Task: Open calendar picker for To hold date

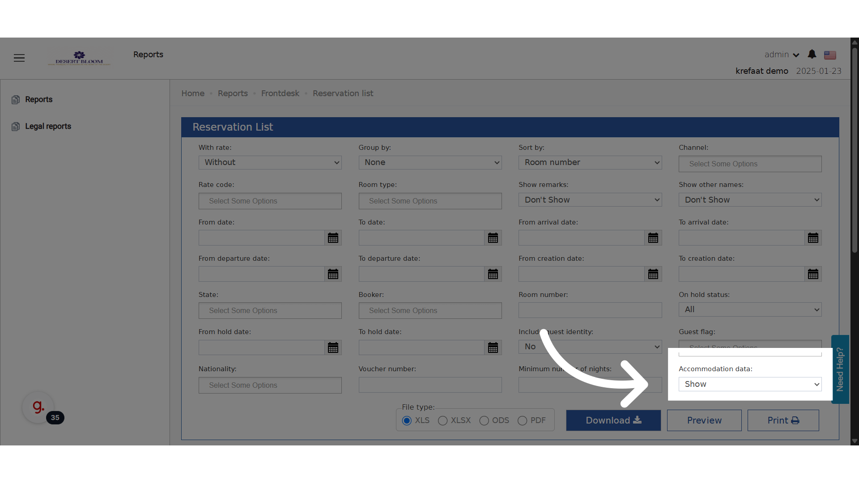Action: (x=493, y=347)
